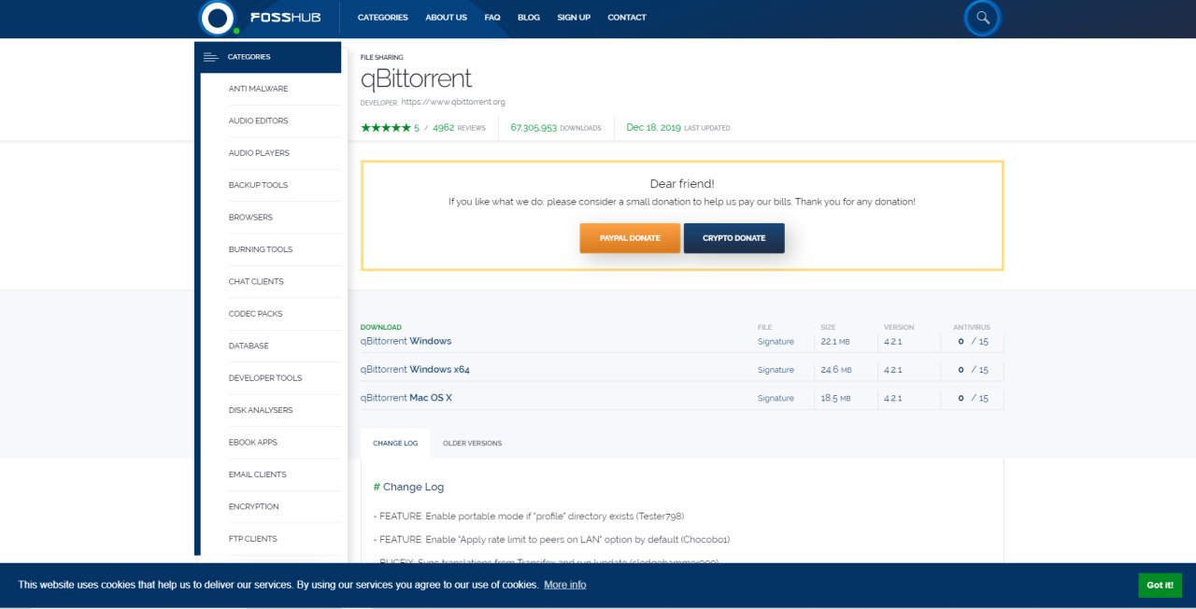Click the 22.1 MB size value
The image size is (1196, 609).
pyautogui.click(x=836, y=342)
